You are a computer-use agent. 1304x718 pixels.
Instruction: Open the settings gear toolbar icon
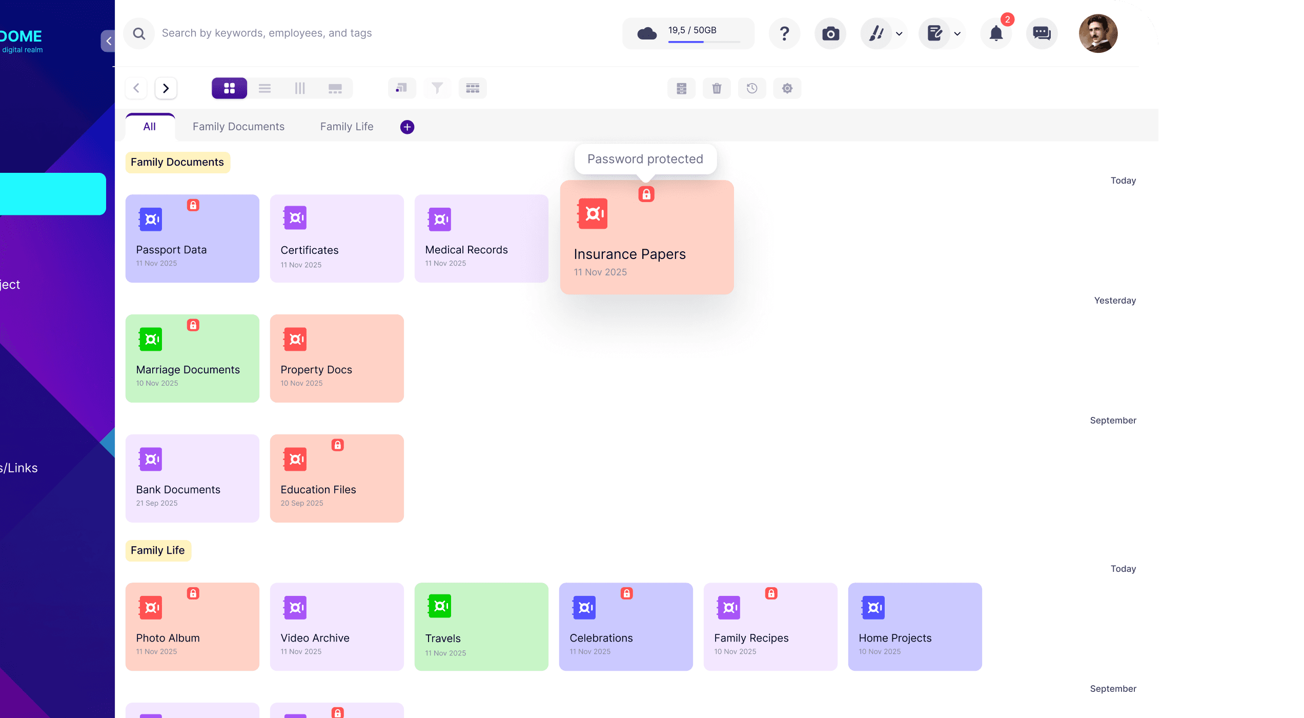[787, 88]
